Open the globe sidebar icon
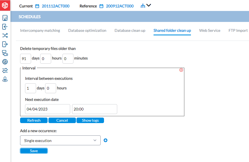This screenshot has height=162, width=249. (x=5, y=62)
